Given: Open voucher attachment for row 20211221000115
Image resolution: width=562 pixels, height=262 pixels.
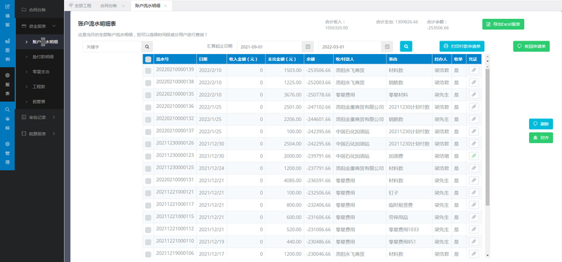Looking at the screenshot, I should pyautogui.click(x=473, y=217).
